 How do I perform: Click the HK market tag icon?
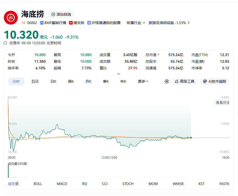pos(24,23)
